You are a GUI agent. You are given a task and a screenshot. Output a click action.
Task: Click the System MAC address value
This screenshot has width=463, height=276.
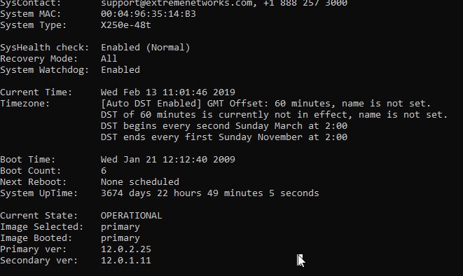(x=148, y=14)
